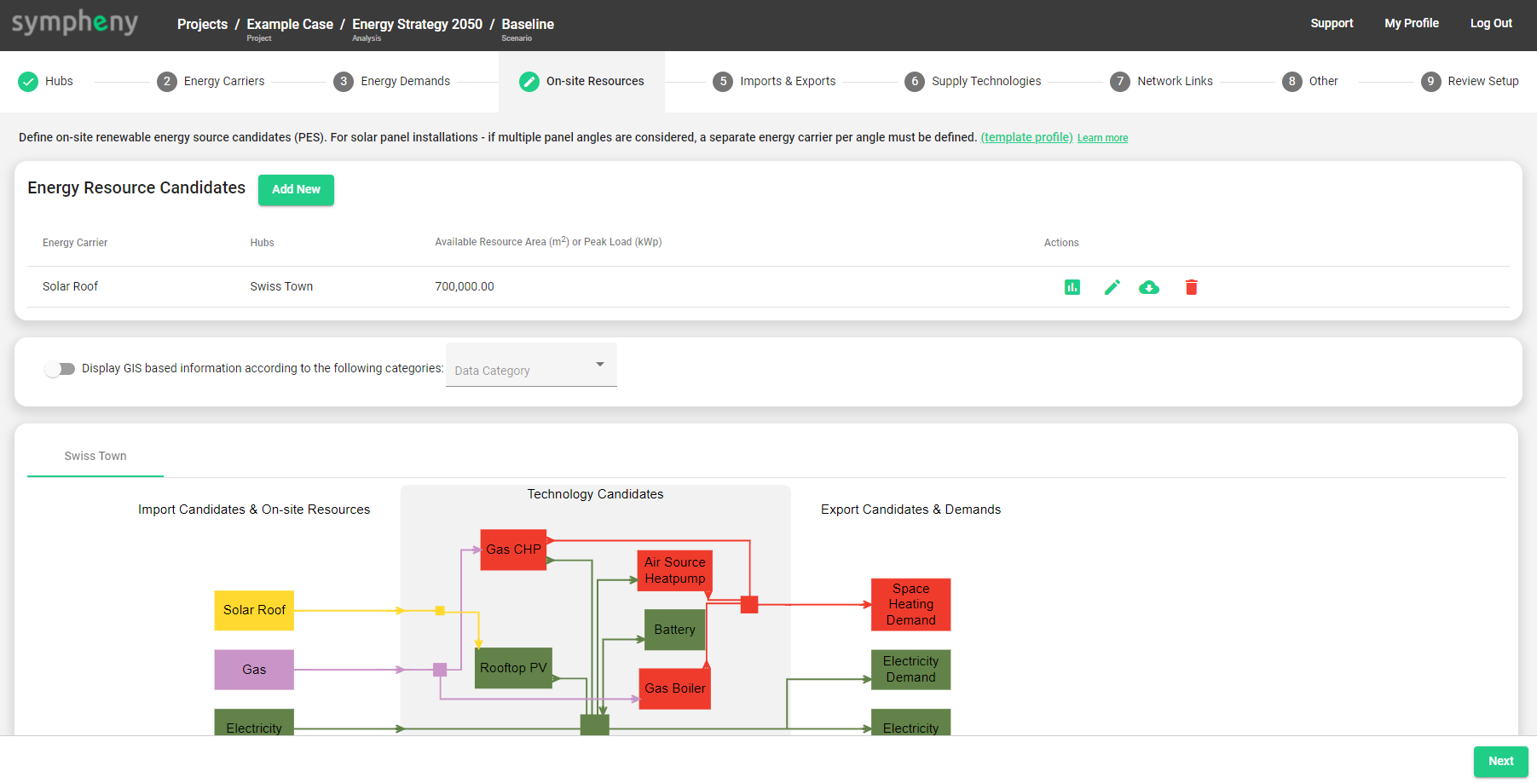This screenshot has width=1537, height=783.
Task: Select the Gas CHP technology node
Action: tap(513, 550)
